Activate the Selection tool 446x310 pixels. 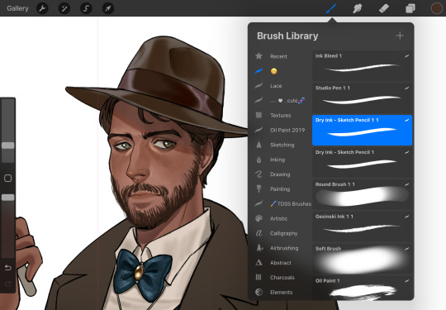point(86,8)
